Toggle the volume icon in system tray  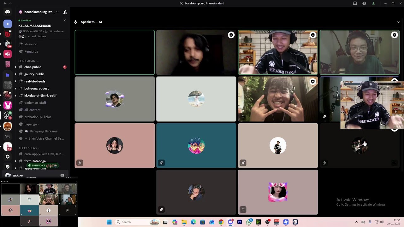382,222
